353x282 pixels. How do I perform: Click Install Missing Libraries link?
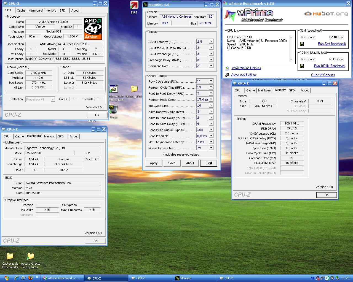click(246, 68)
